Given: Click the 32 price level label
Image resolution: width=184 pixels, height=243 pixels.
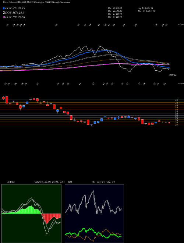Looking at the screenshot, I should [176, 114].
